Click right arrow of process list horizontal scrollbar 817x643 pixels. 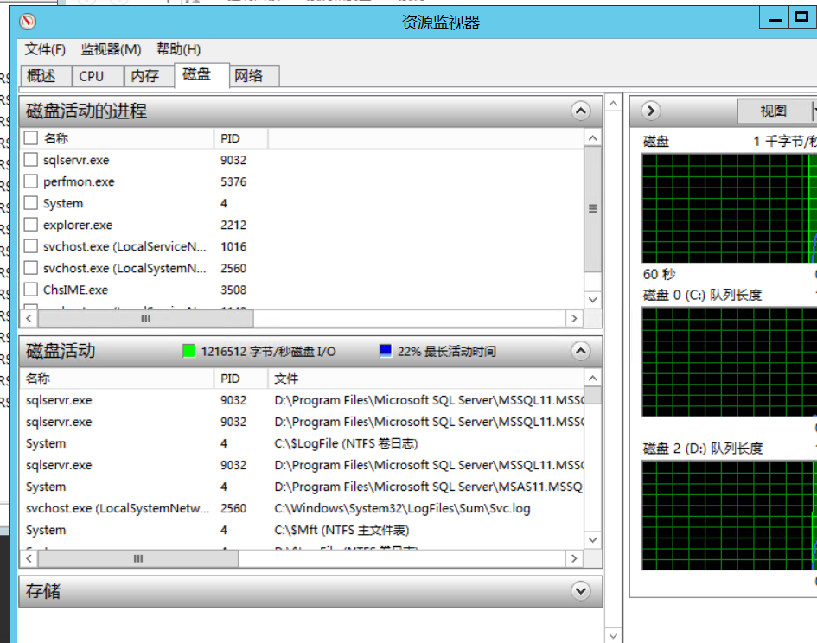click(574, 318)
